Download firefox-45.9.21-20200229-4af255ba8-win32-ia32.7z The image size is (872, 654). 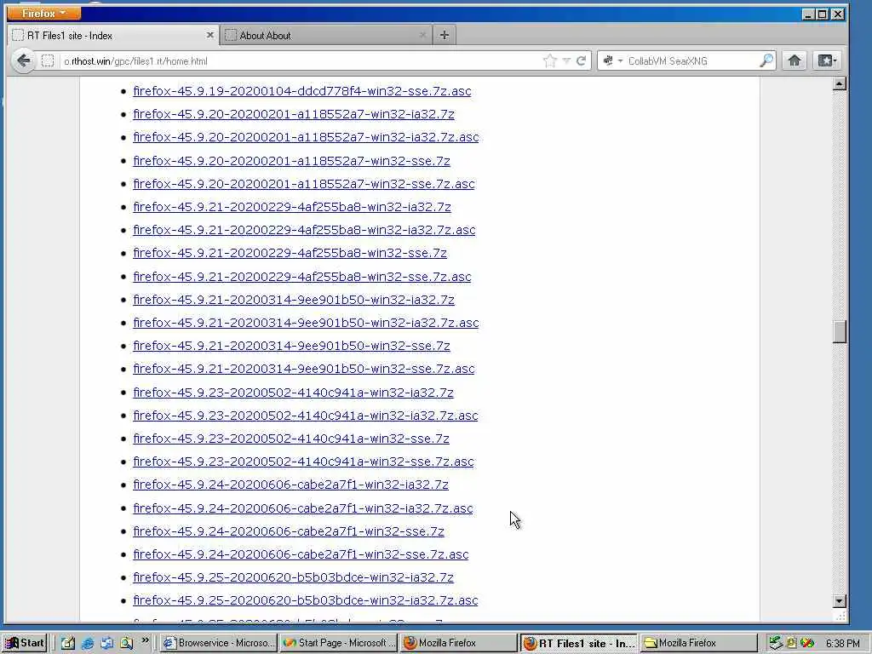292,207
